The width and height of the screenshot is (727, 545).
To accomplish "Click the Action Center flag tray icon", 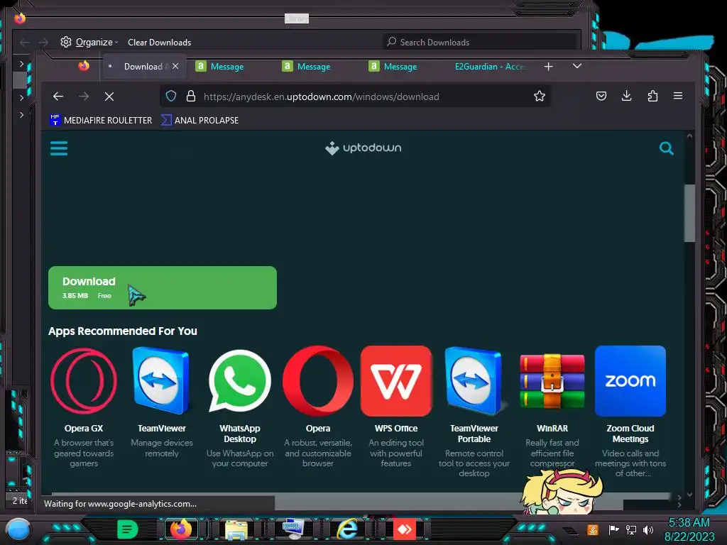I will coord(613,529).
